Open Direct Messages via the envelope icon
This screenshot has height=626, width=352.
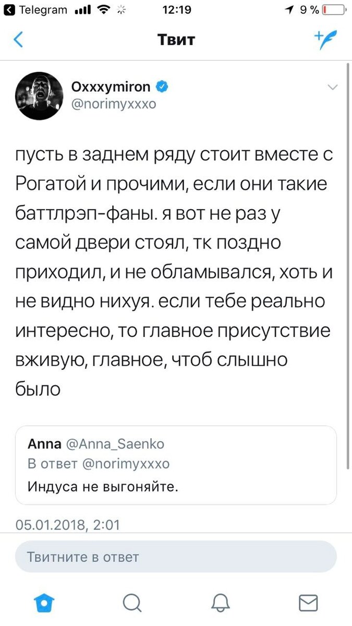(x=308, y=603)
